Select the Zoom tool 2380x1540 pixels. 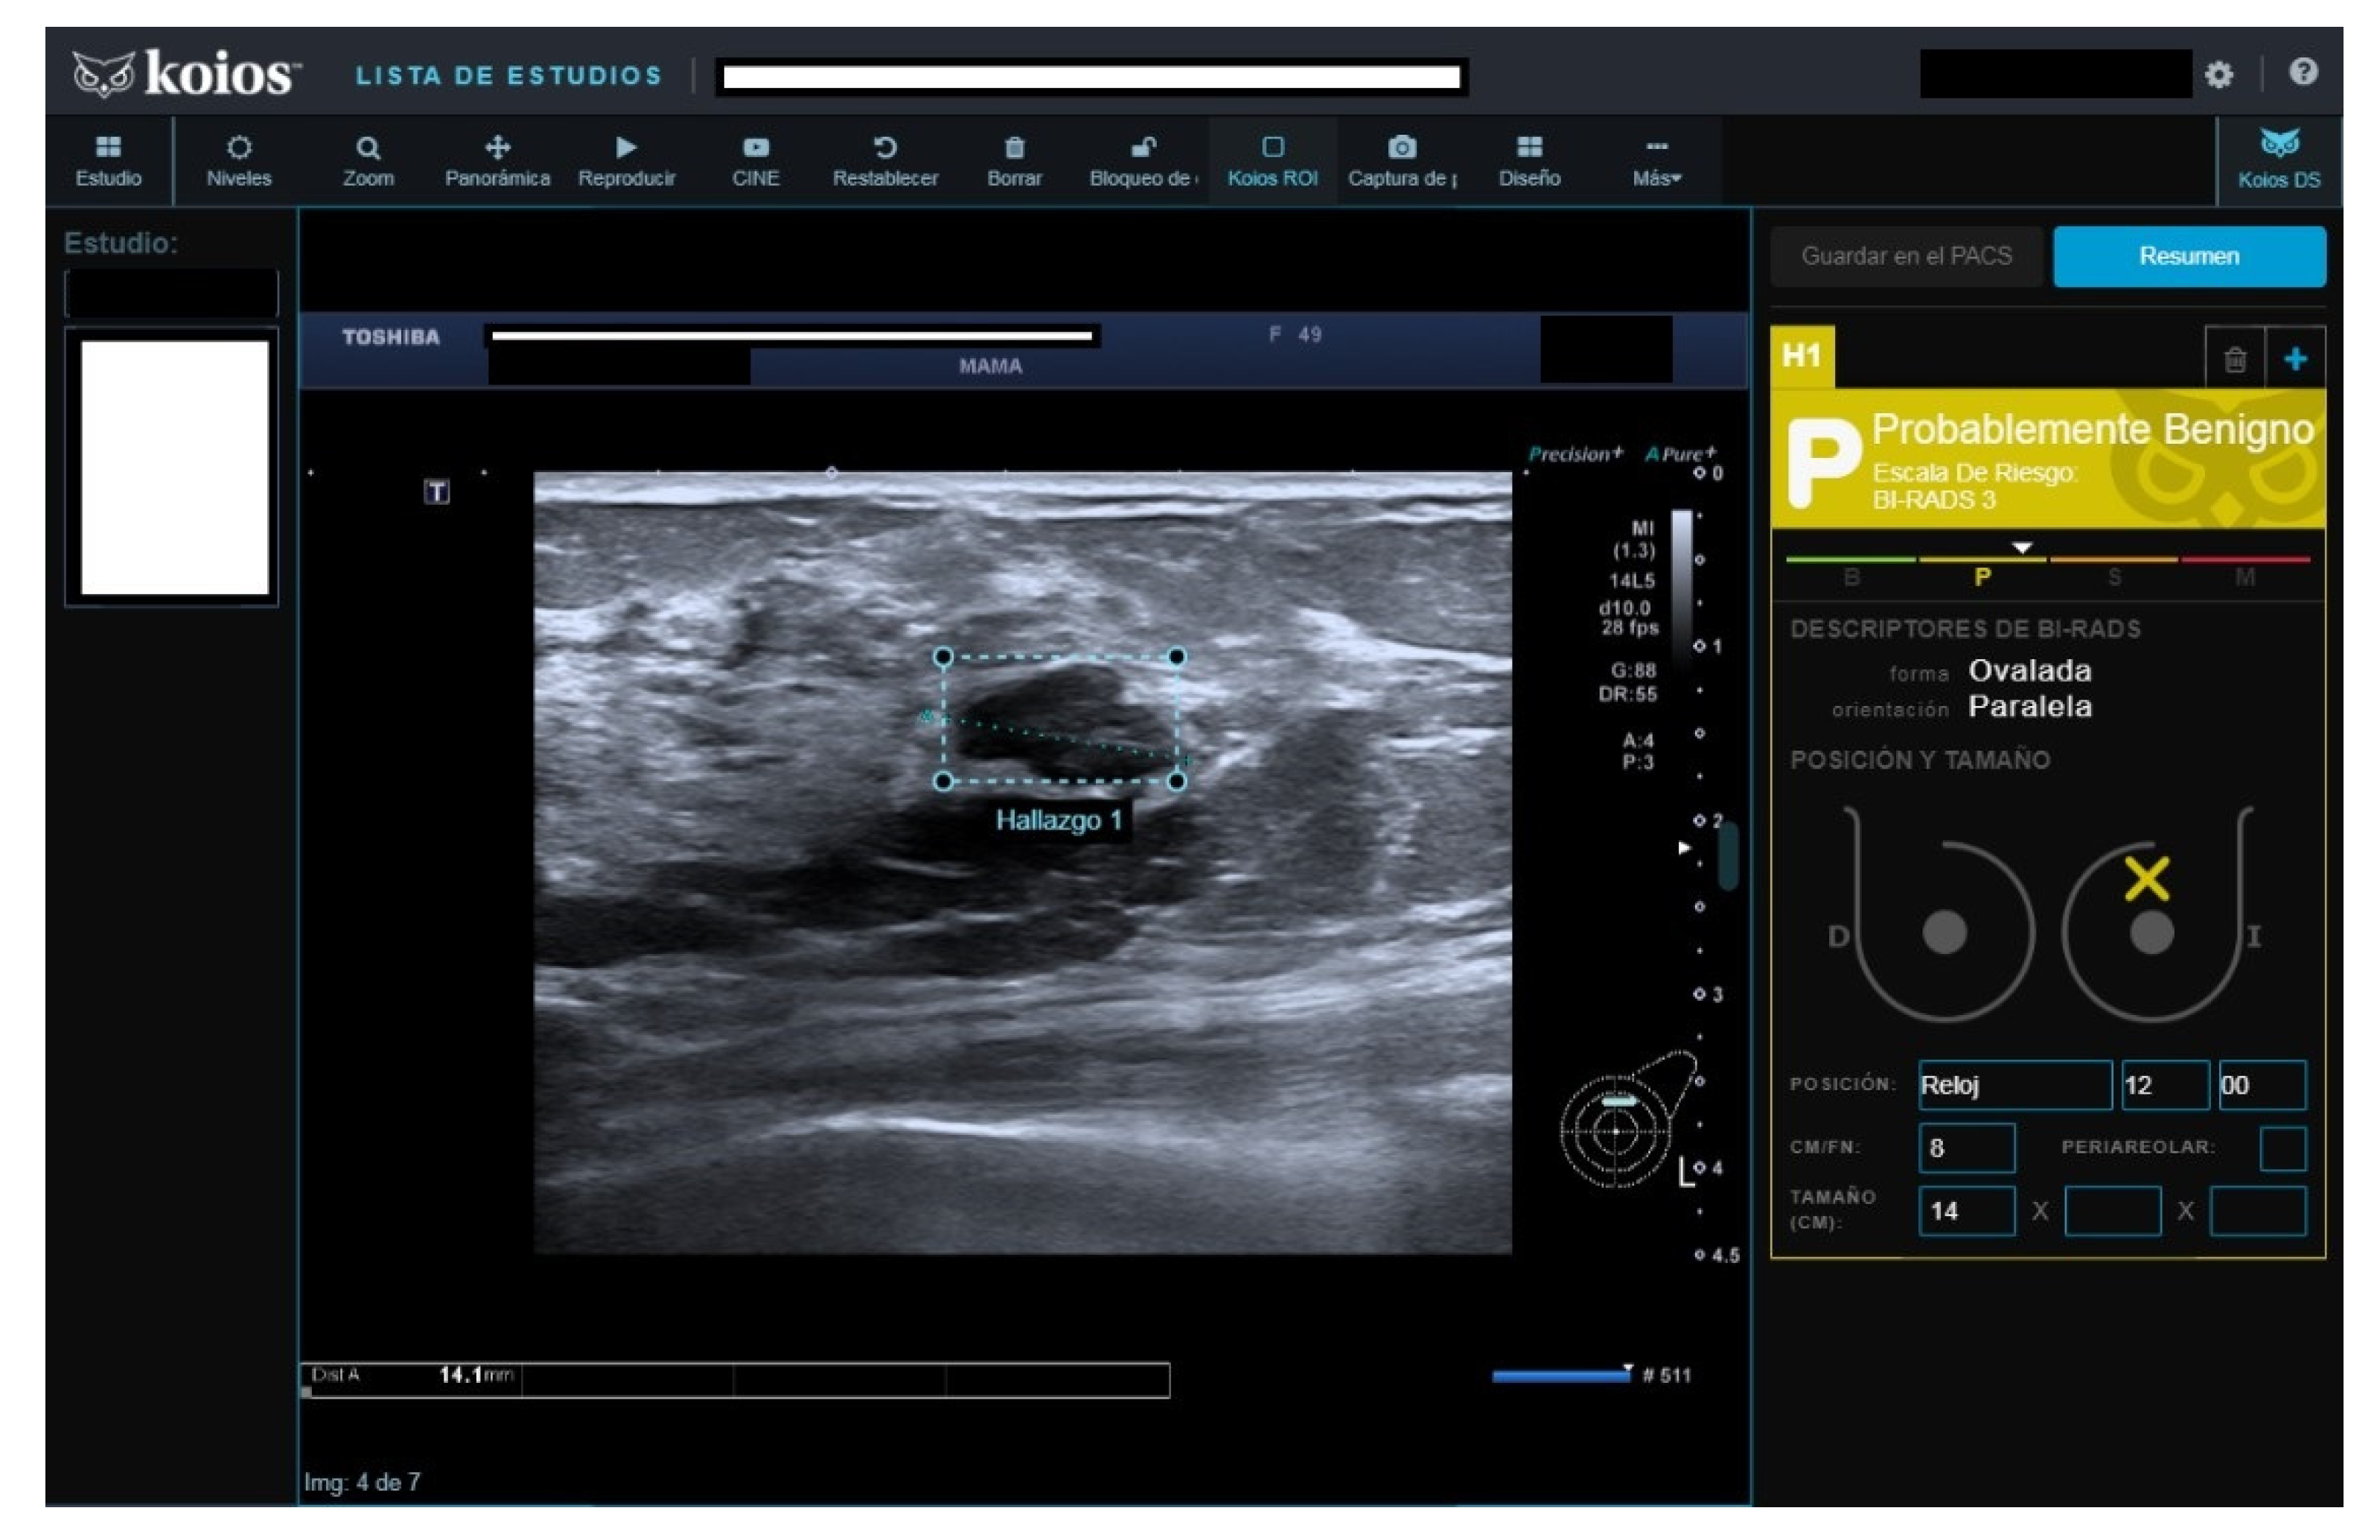[x=368, y=160]
